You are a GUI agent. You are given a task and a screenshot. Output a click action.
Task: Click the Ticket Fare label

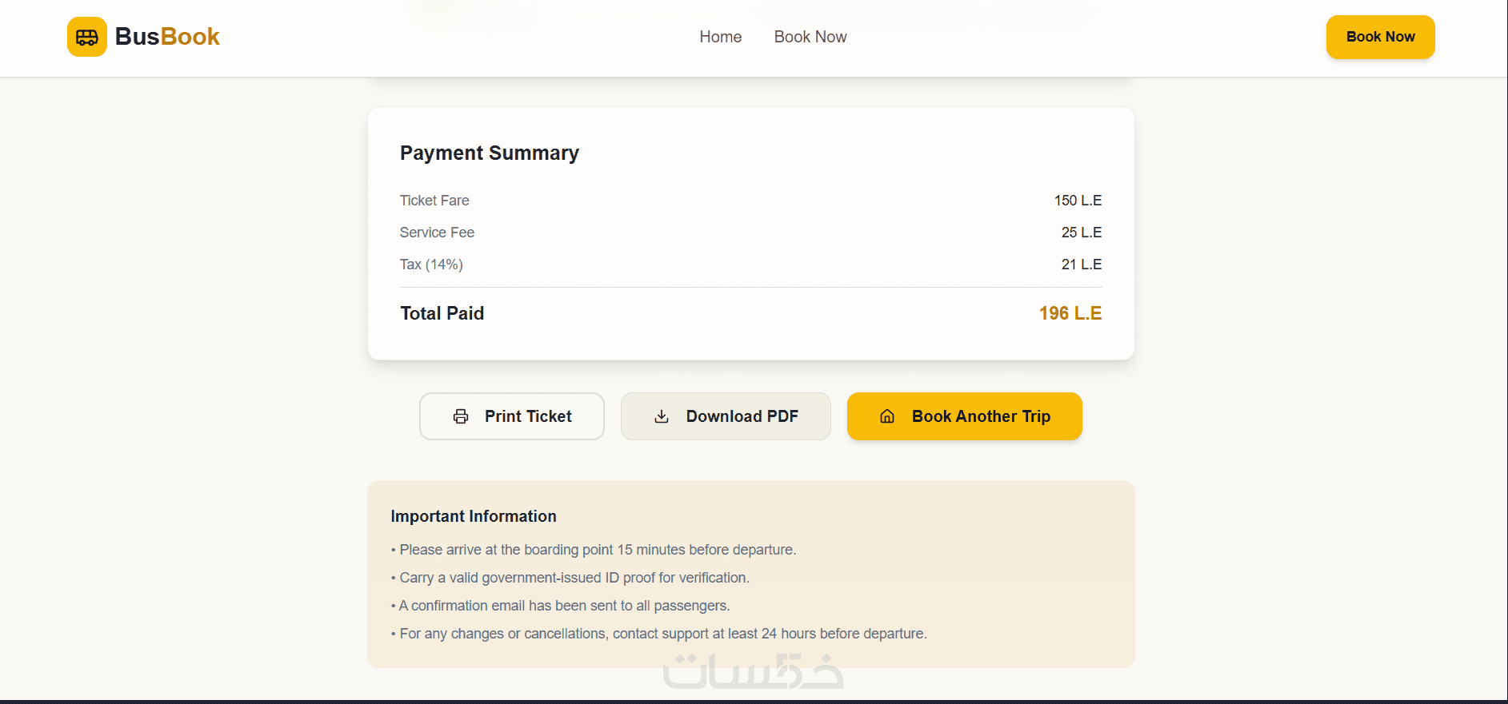click(x=434, y=201)
